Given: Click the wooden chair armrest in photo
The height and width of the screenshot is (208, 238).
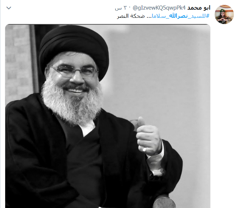Looking at the screenshot, I should tap(164, 201).
